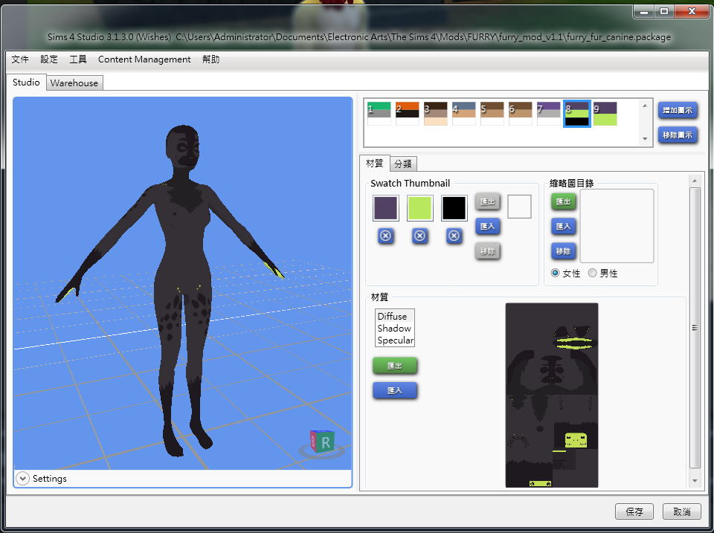The image size is (714, 533).
Task: Select swatch number 3 in the swatch list
Action: point(435,113)
